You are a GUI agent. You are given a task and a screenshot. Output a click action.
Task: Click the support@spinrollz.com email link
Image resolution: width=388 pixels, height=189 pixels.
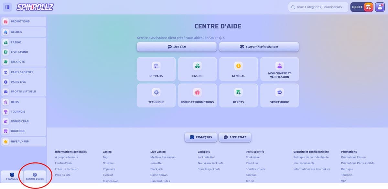point(259,47)
